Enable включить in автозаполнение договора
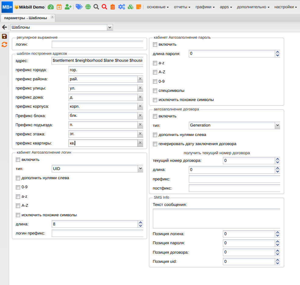Screen dimensions: 300x285 point(155,116)
